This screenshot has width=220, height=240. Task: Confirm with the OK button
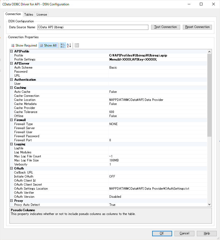point(162,234)
